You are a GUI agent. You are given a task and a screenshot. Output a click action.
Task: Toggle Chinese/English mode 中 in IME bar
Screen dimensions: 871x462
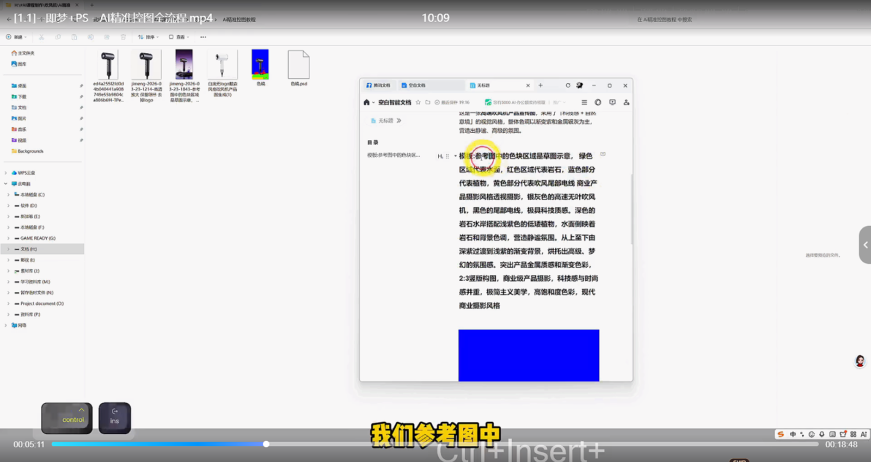pyautogui.click(x=793, y=434)
